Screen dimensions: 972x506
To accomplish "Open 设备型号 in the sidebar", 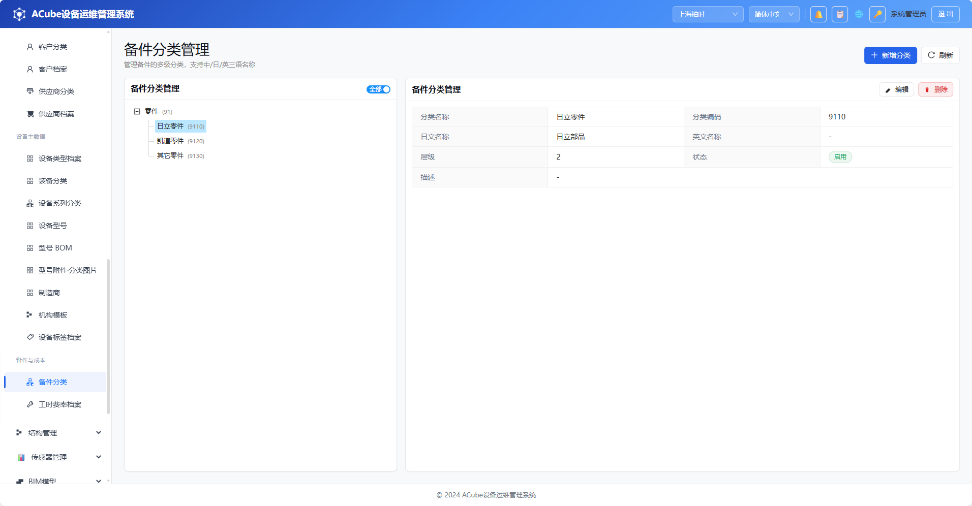I will 55,226.
